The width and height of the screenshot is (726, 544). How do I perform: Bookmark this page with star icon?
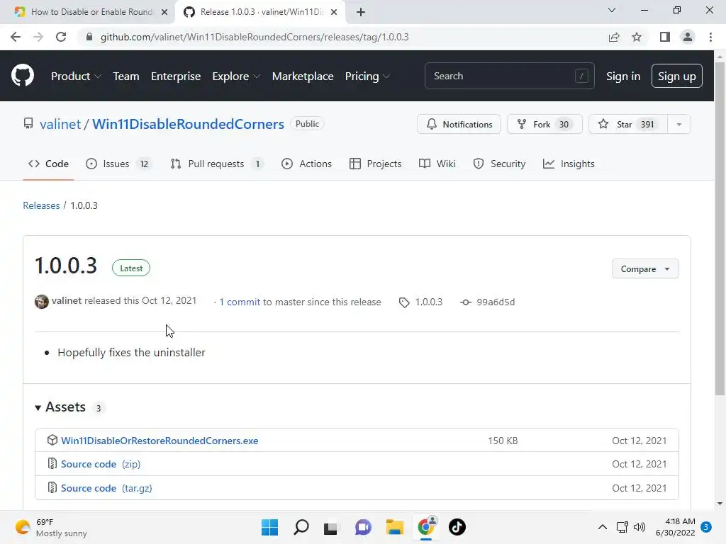(637, 37)
